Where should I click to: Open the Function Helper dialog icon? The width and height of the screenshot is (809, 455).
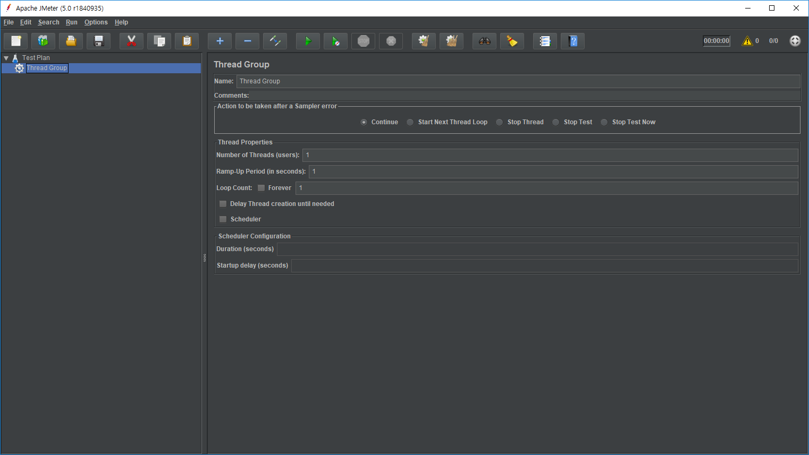545,41
